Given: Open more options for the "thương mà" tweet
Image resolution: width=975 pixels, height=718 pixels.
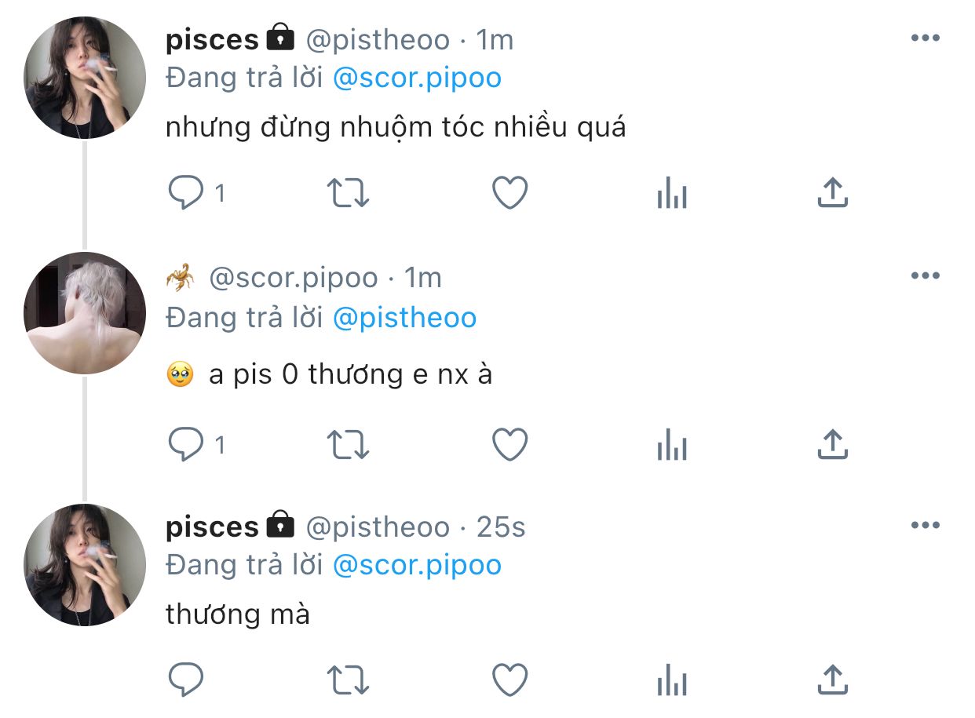Looking at the screenshot, I should click(926, 526).
